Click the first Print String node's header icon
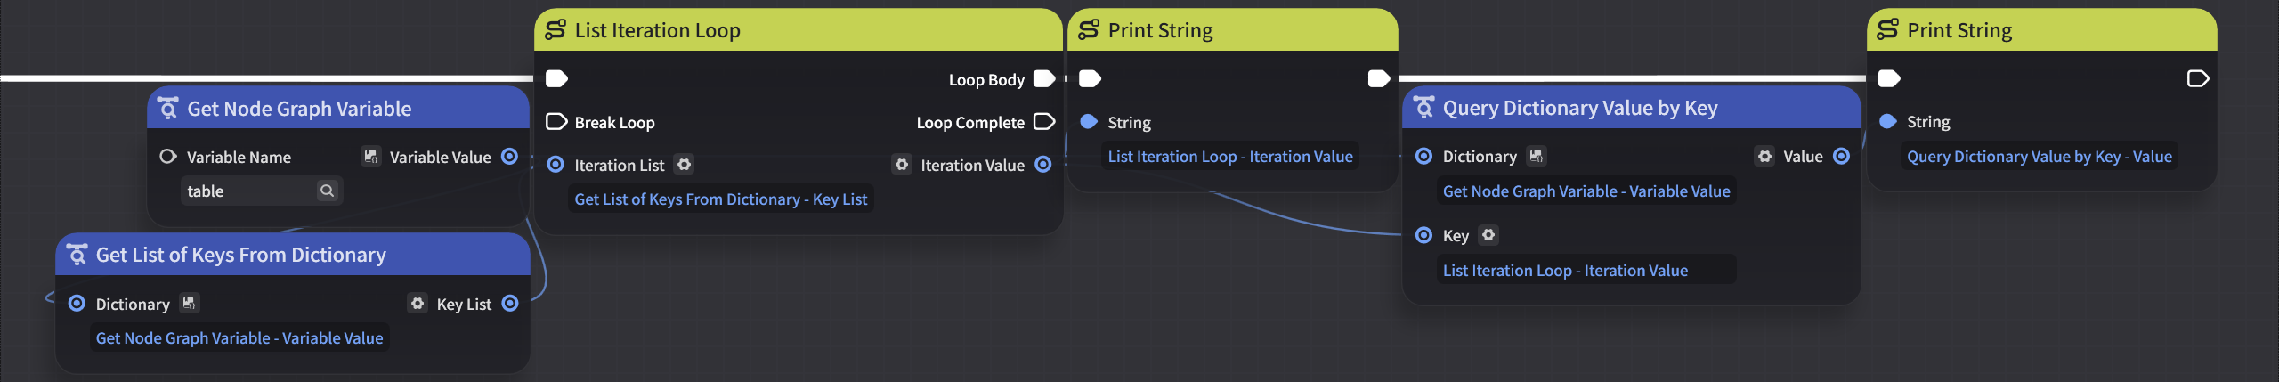This screenshot has width=2279, height=382. 1089,30
